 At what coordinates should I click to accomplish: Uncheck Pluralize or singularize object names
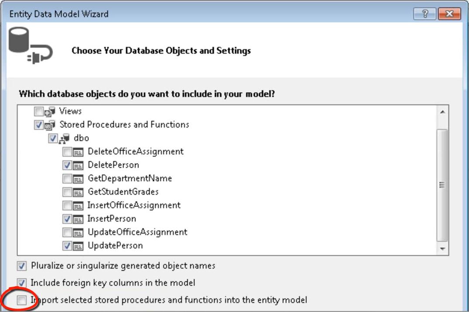(x=21, y=266)
